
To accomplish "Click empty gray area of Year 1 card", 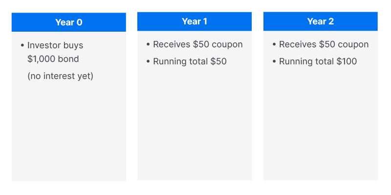I will pos(195,132).
